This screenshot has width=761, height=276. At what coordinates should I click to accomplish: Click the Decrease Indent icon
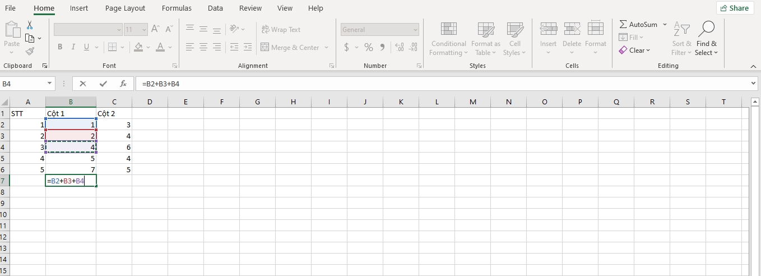point(234,47)
